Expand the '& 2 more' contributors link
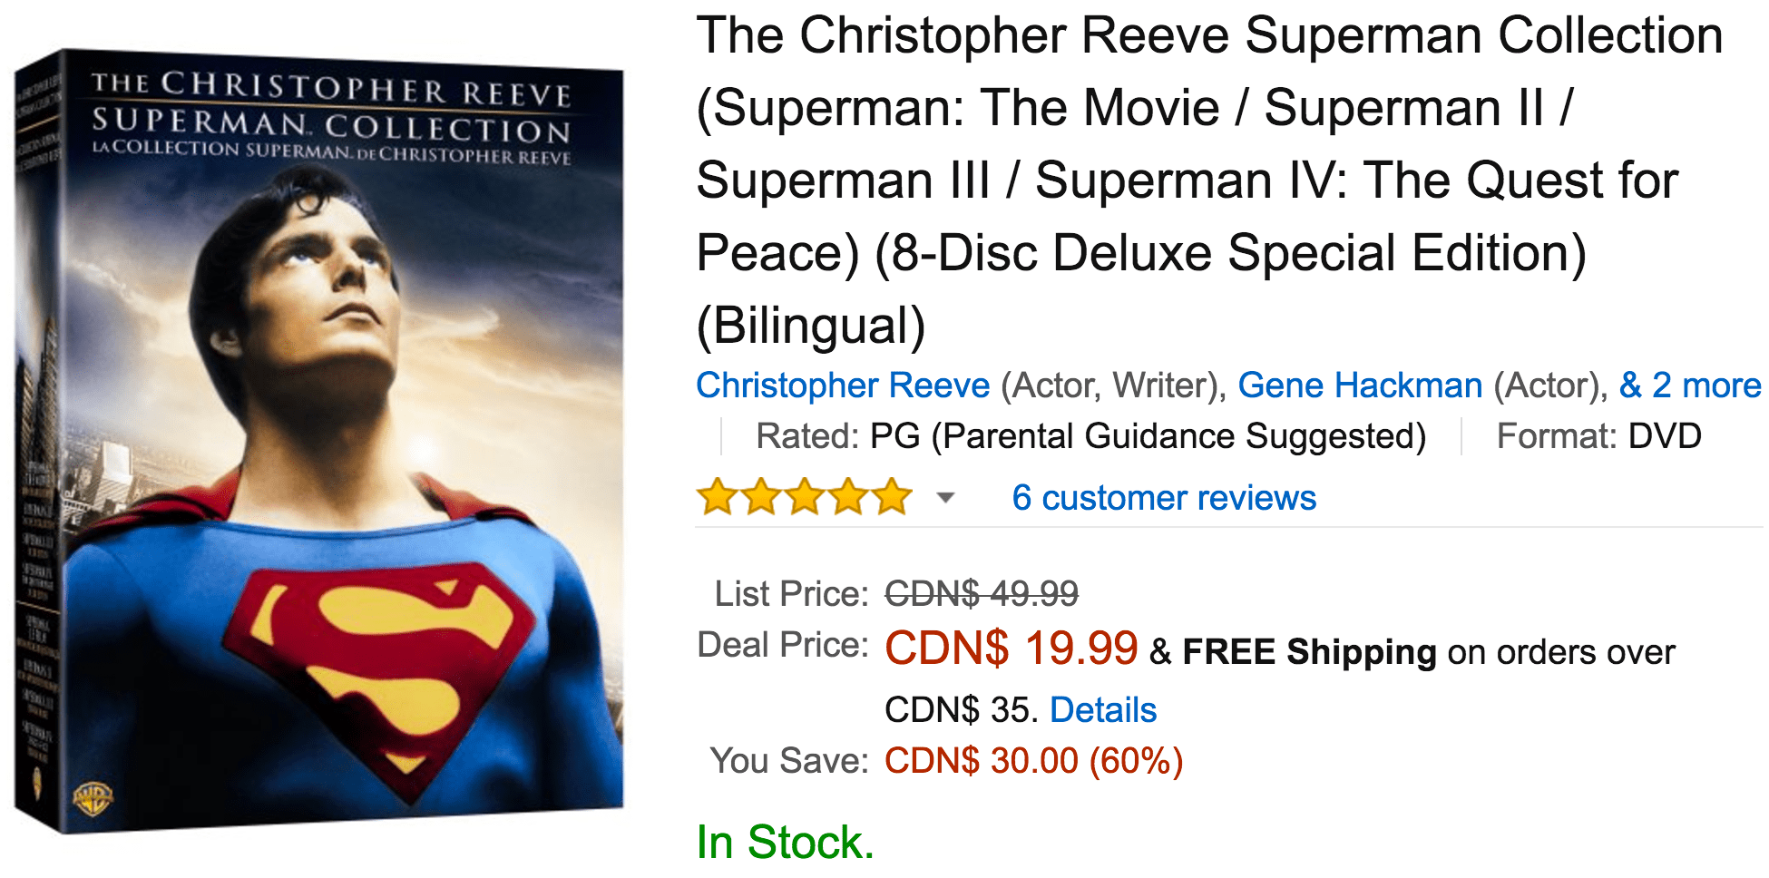 point(1690,385)
